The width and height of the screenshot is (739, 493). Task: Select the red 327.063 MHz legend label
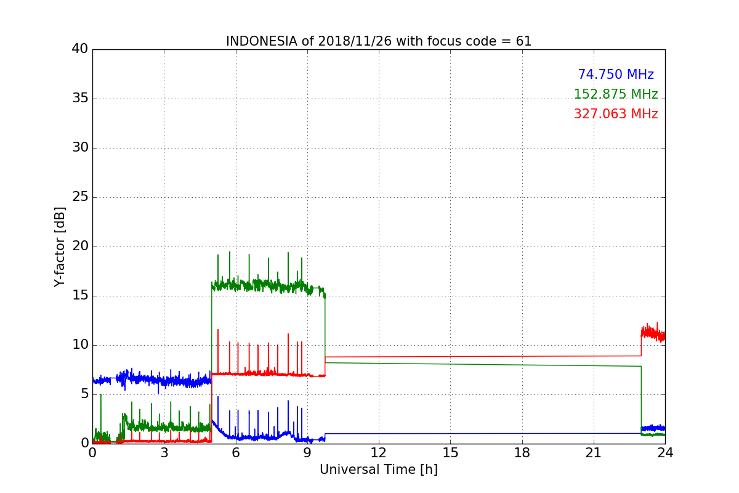616,114
